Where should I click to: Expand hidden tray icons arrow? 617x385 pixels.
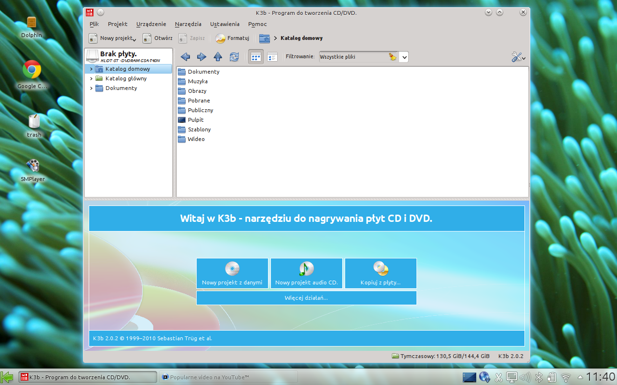(580, 377)
